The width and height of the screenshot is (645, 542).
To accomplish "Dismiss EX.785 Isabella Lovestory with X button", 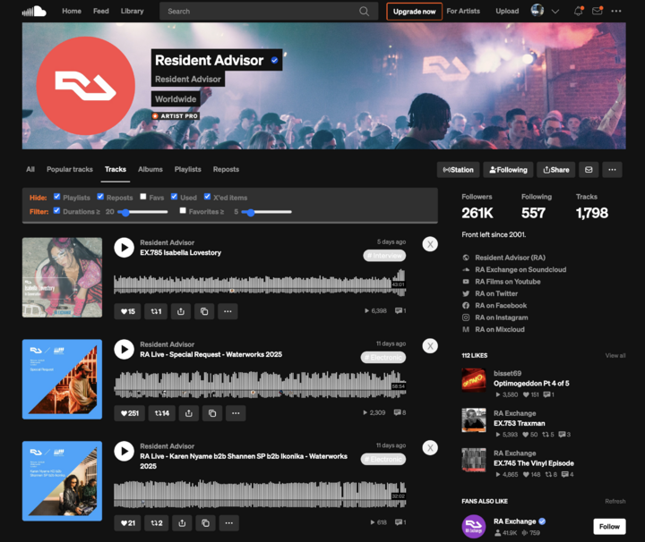I will (430, 244).
